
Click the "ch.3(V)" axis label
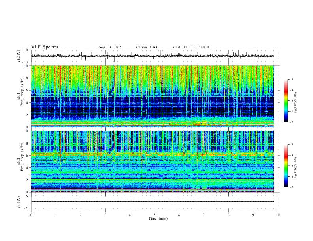pos(19,202)
